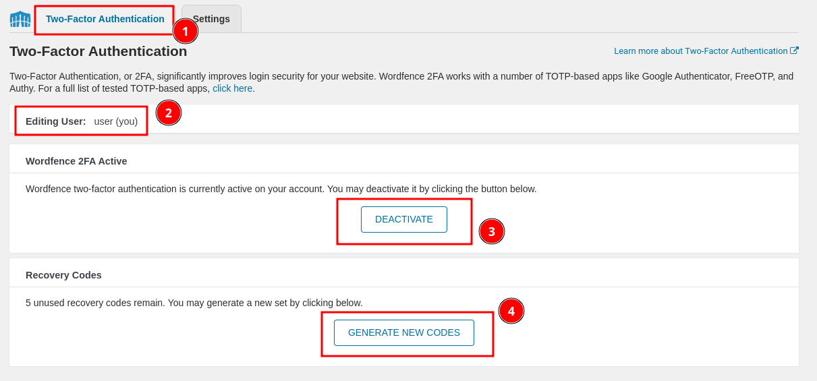Click the Recovery Codes section heading
This screenshot has width=817, height=381.
(x=63, y=275)
